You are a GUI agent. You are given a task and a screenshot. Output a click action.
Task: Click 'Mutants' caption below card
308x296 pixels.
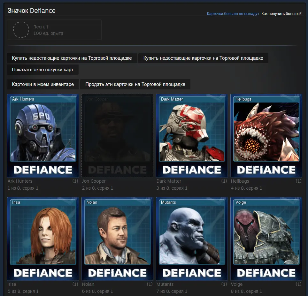click(x=165, y=284)
